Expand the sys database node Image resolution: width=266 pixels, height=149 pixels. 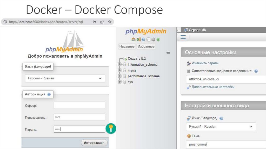(119, 82)
